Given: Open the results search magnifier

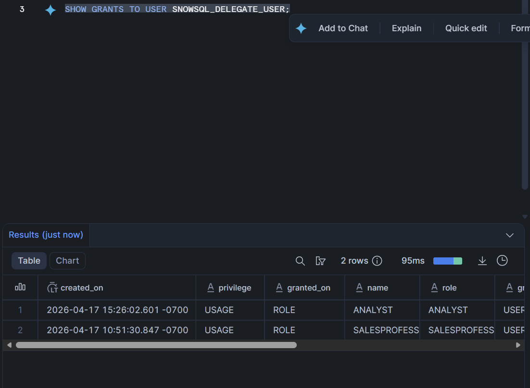Looking at the screenshot, I should point(300,261).
